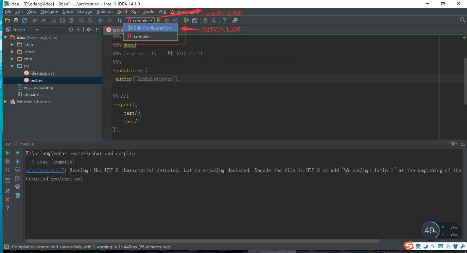This screenshot has height=253, width=467.
Task: Click the green Run button in toolbar
Action: tap(159, 21)
